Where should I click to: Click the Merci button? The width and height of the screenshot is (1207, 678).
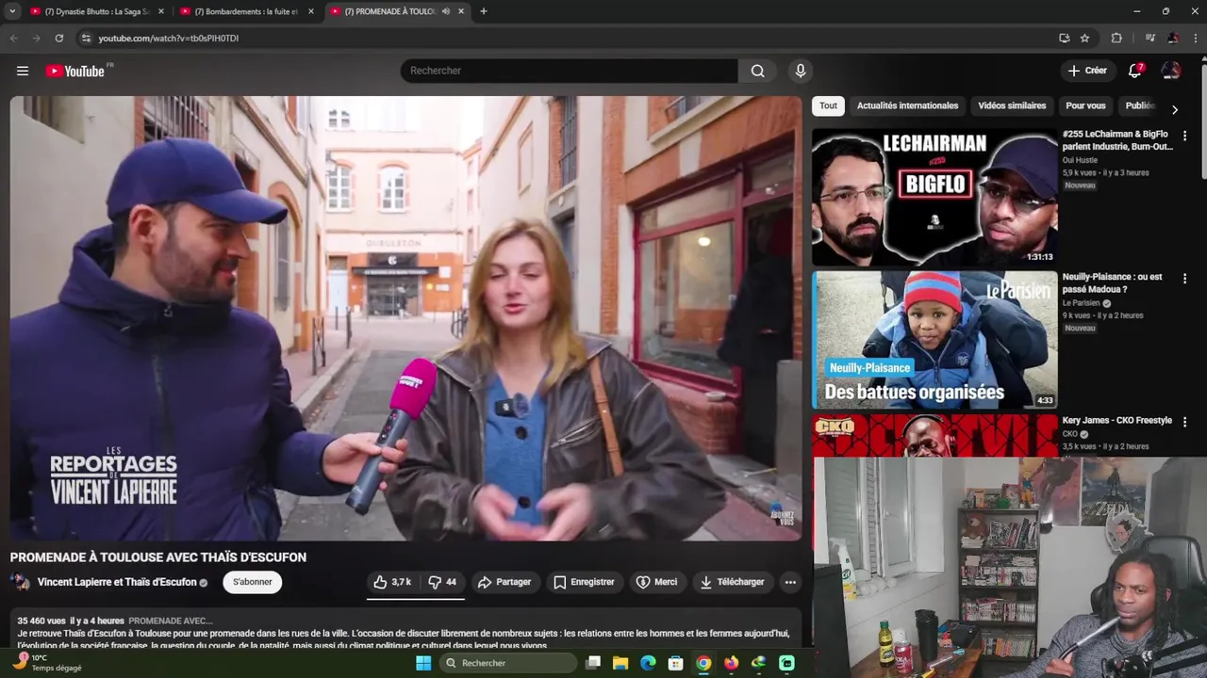[656, 582]
